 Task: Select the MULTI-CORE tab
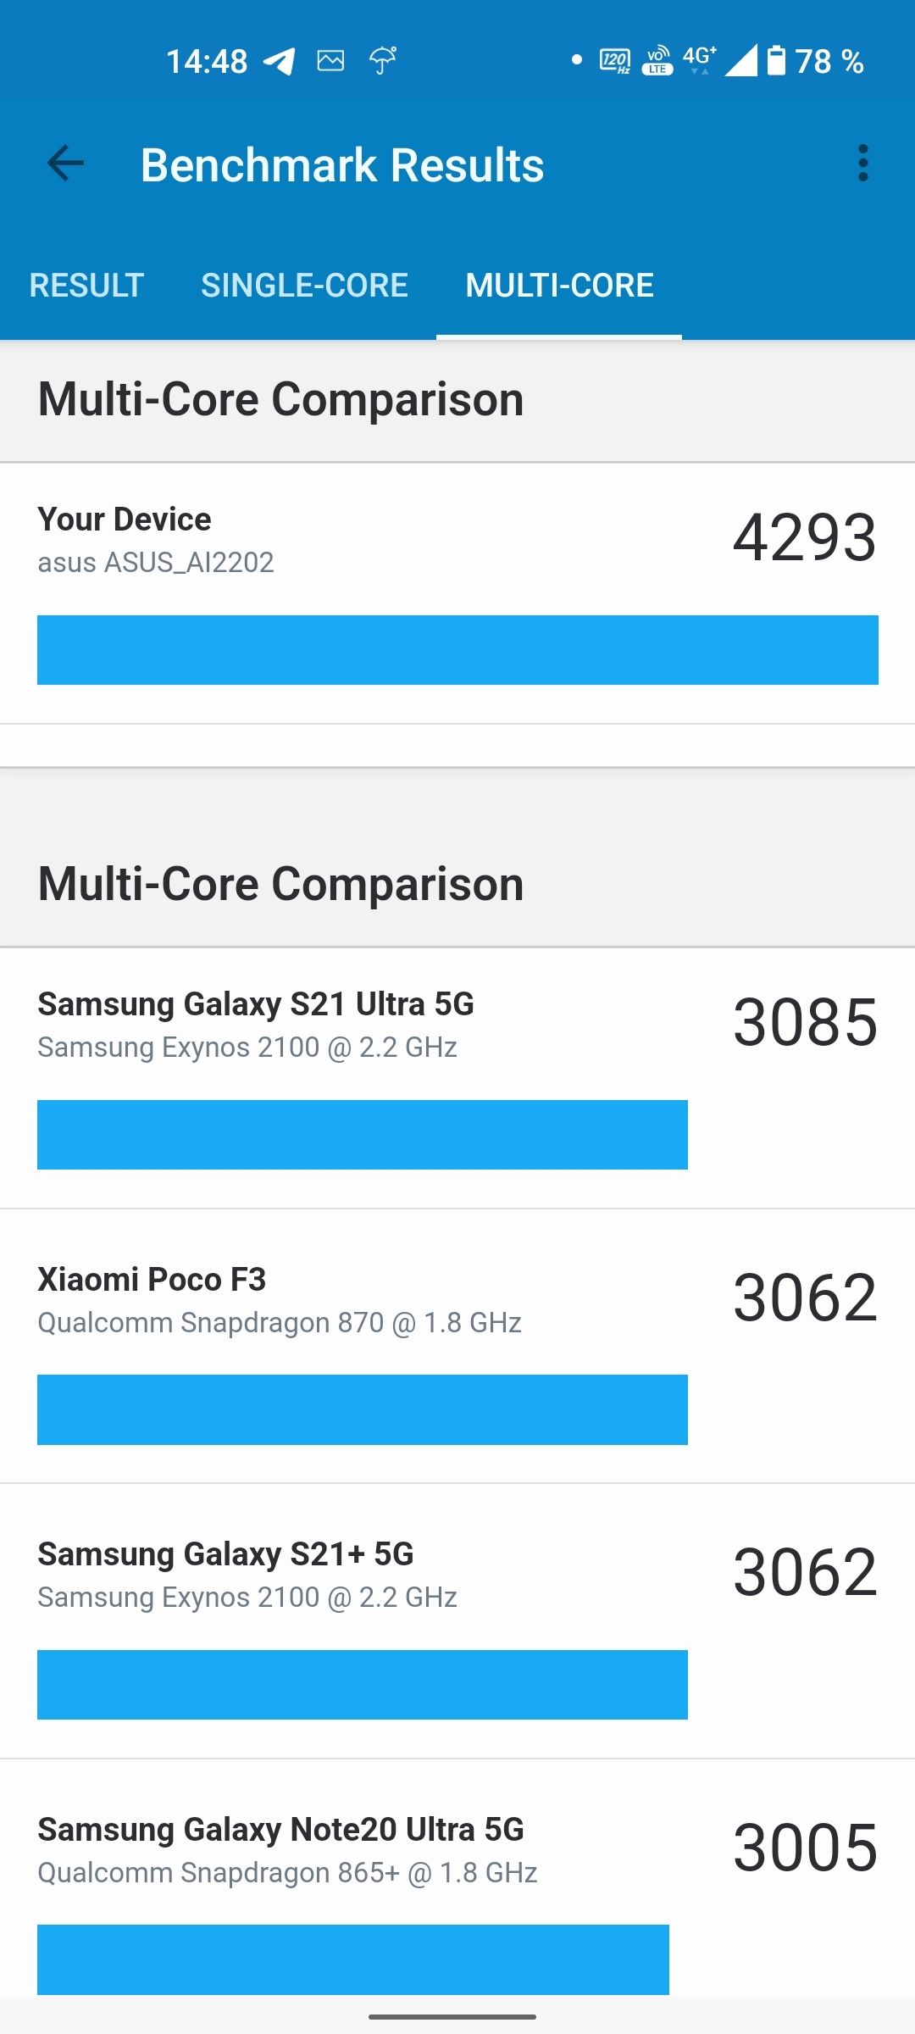pos(559,286)
